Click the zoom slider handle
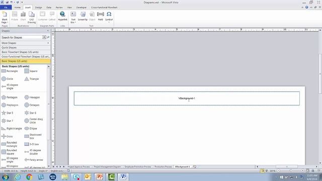Image resolution: width=322 pixels, height=181 pixels. (291, 171)
